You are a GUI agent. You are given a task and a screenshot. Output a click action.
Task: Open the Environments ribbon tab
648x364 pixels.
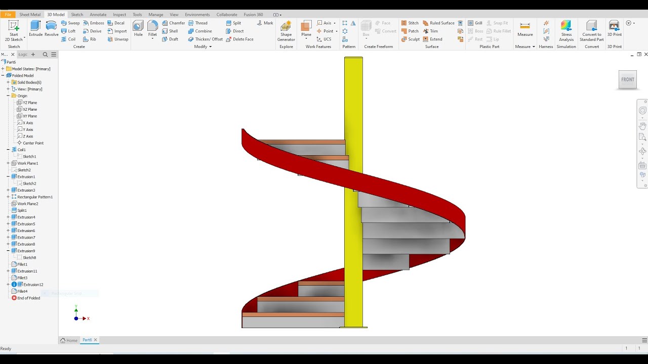197,15
